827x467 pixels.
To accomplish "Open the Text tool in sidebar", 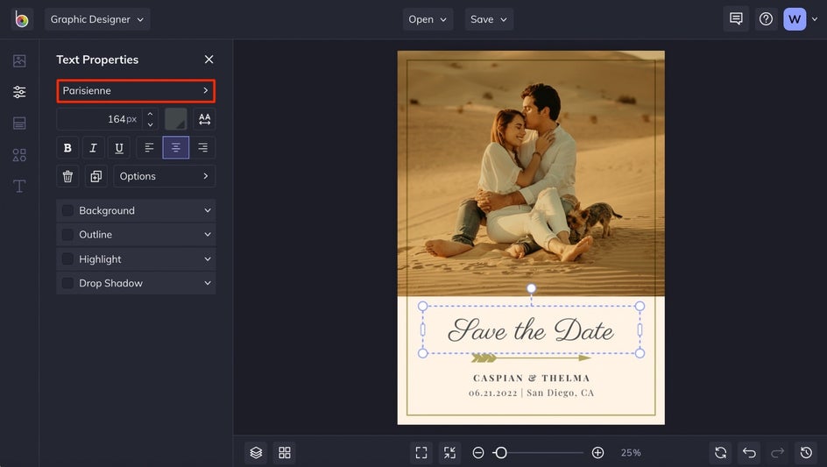I will pyautogui.click(x=19, y=186).
